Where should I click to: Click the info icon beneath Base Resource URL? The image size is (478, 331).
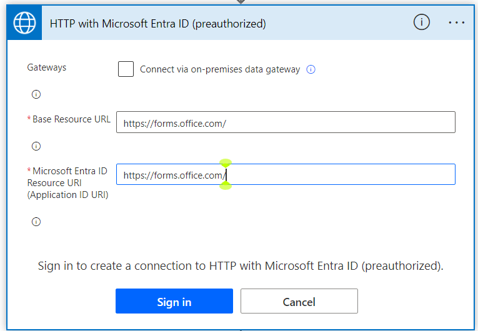click(36, 146)
